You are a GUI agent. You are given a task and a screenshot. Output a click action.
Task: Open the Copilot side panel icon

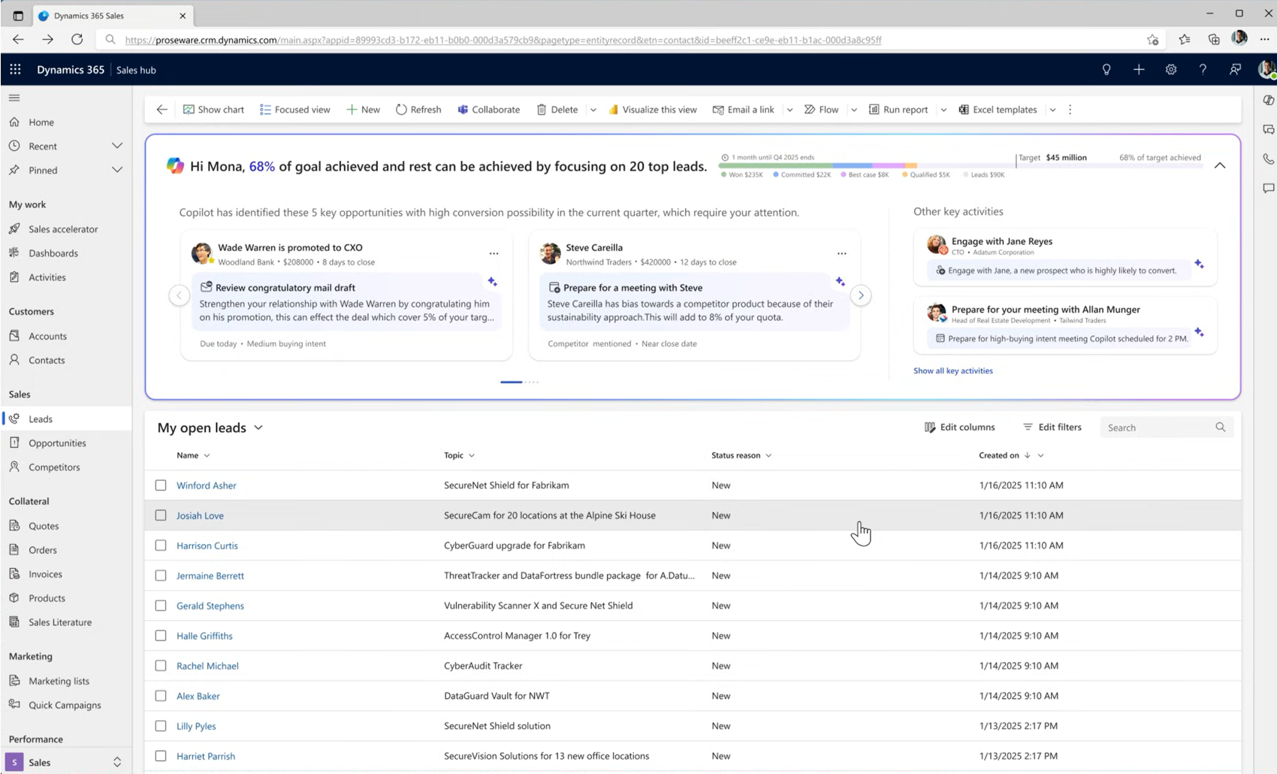click(1268, 100)
